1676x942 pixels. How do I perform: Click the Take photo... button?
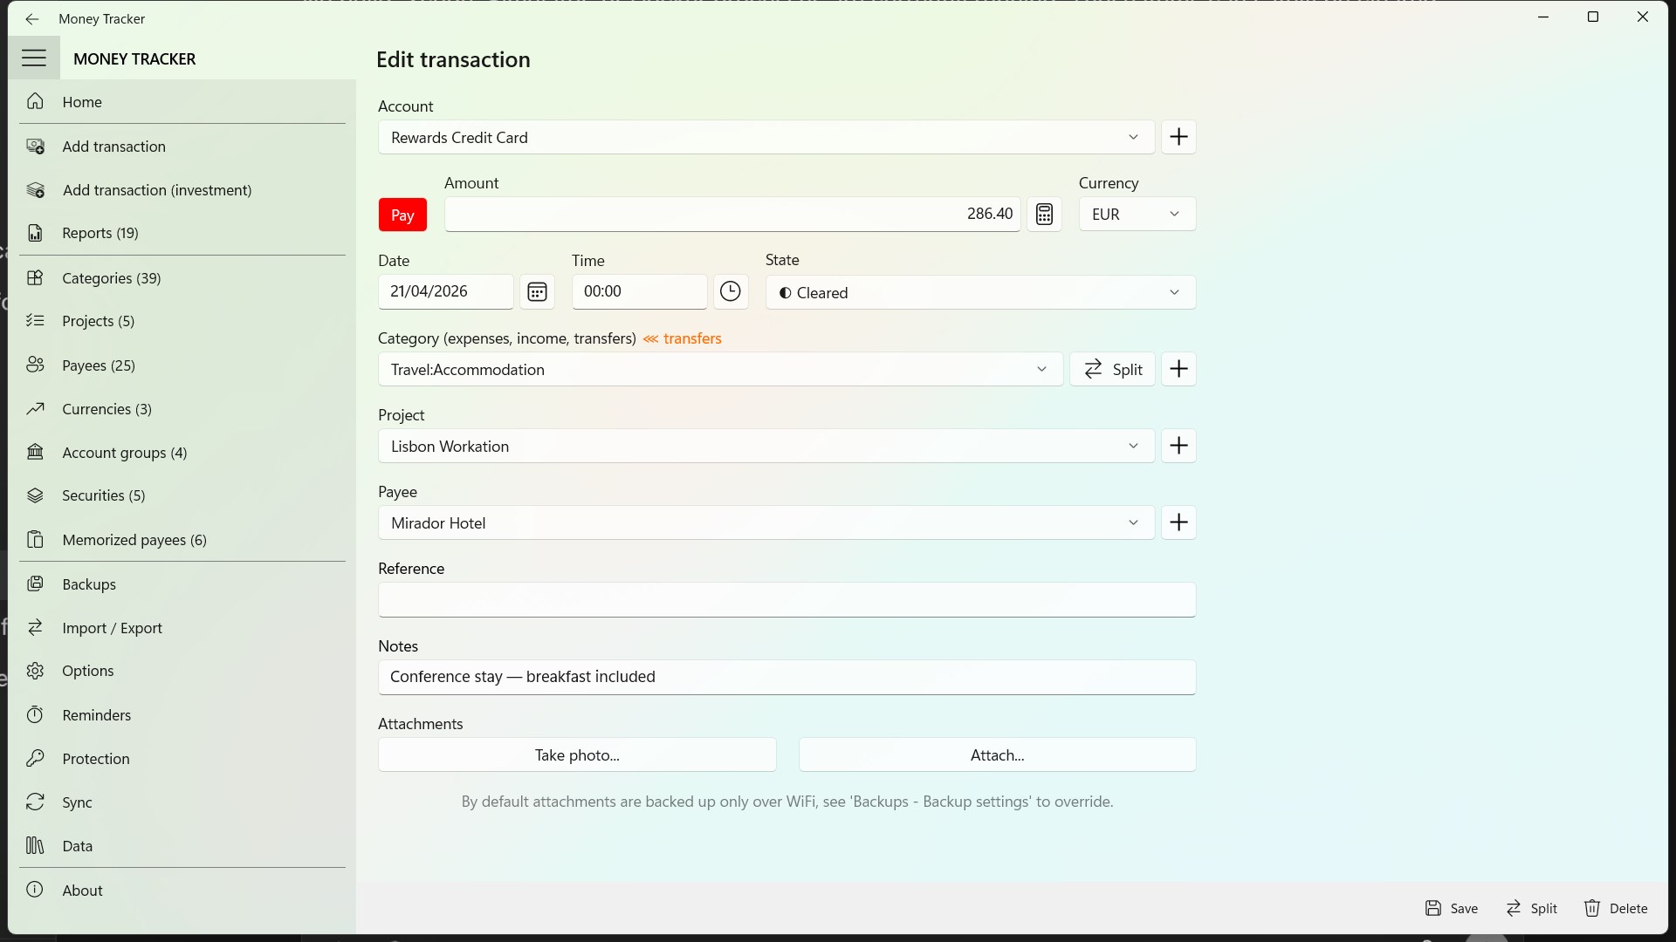point(577,754)
